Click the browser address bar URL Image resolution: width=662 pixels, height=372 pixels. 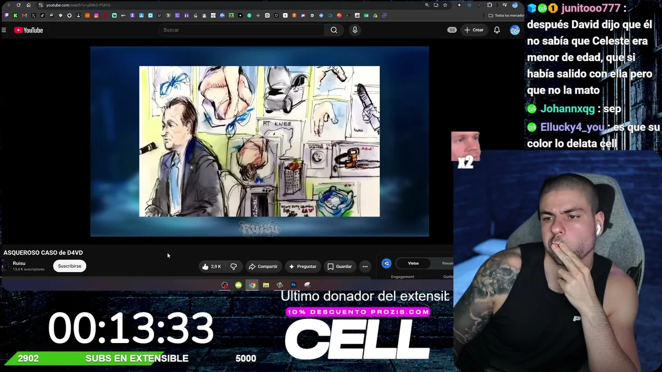pos(78,5)
